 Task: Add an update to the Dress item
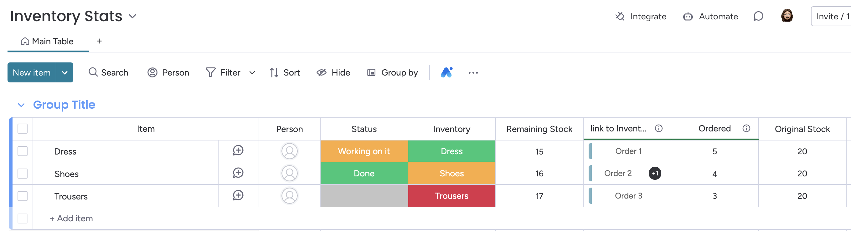pyautogui.click(x=238, y=150)
